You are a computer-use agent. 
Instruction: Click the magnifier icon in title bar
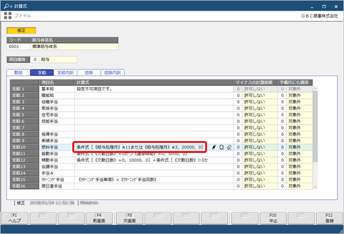tap(8, 6)
